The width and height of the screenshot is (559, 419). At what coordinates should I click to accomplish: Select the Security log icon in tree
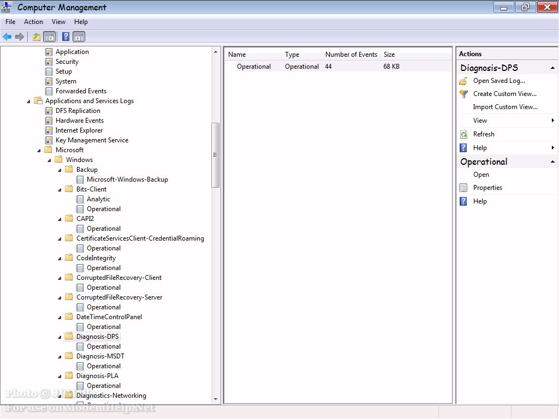click(49, 62)
